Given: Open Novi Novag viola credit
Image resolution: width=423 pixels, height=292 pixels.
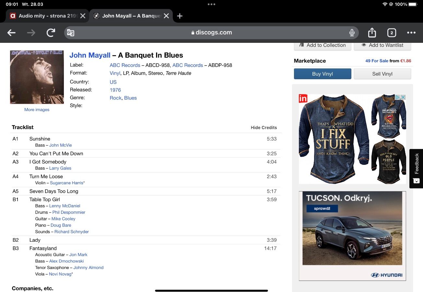Looking at the screenshot, I should [60, 274].
